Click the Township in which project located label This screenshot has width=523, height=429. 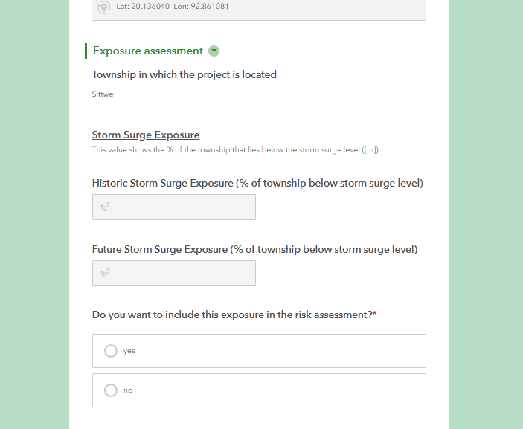pos(184,74)
